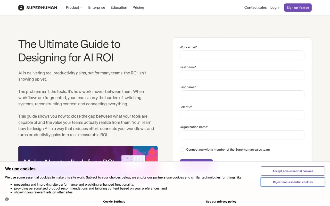The width and height of the screenshot is (330, 206).
Task: Reject non-essential cookies
Action: (293, 182)
